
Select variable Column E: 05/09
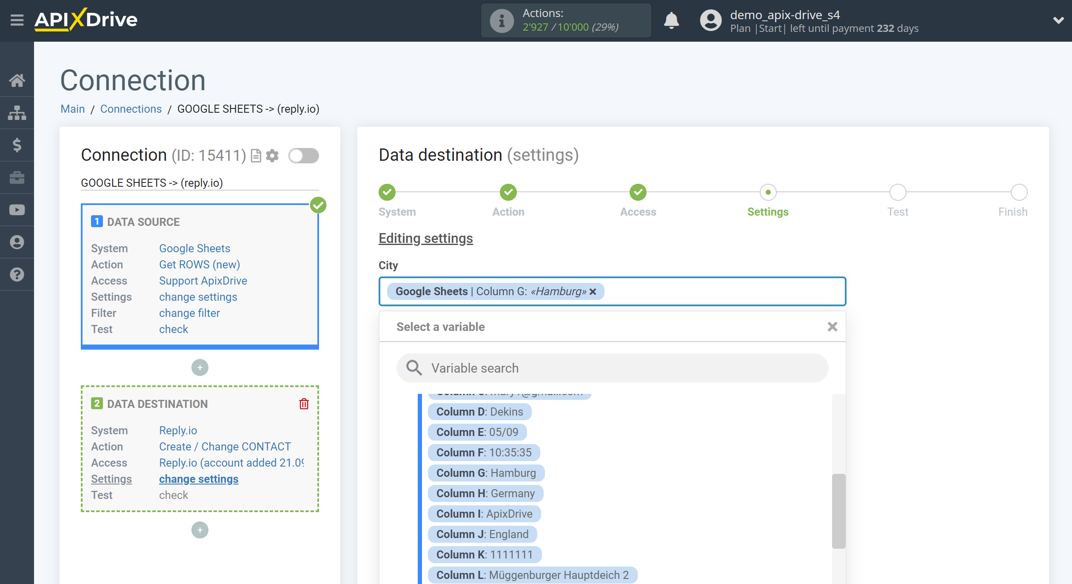click(x=477, y=432)
